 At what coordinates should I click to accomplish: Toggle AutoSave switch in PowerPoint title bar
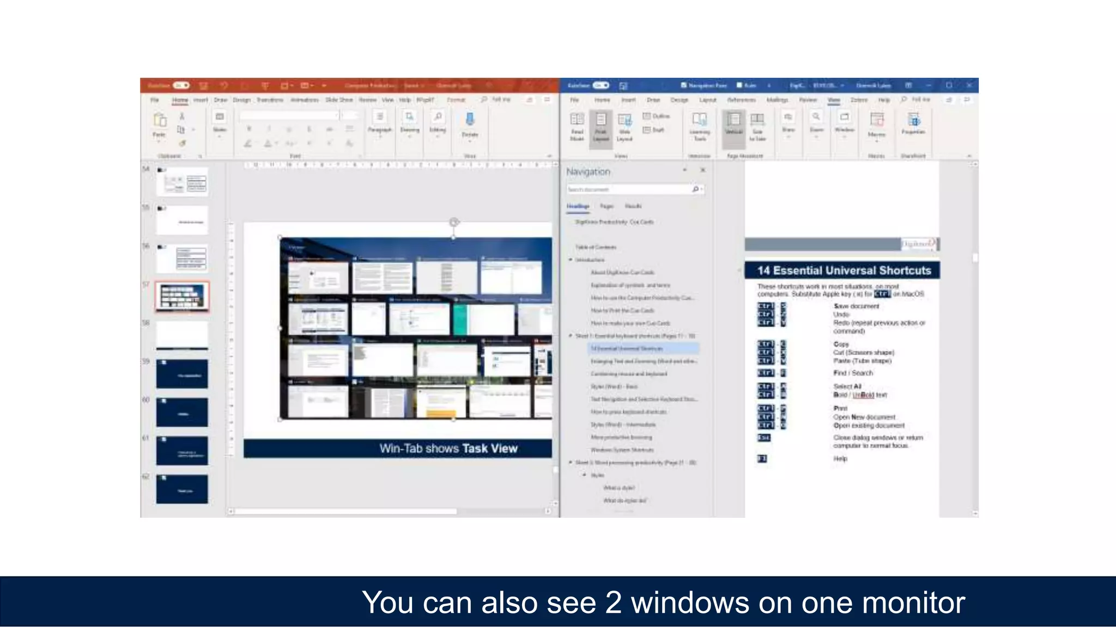pyautogui.click(x=181, y=85)
